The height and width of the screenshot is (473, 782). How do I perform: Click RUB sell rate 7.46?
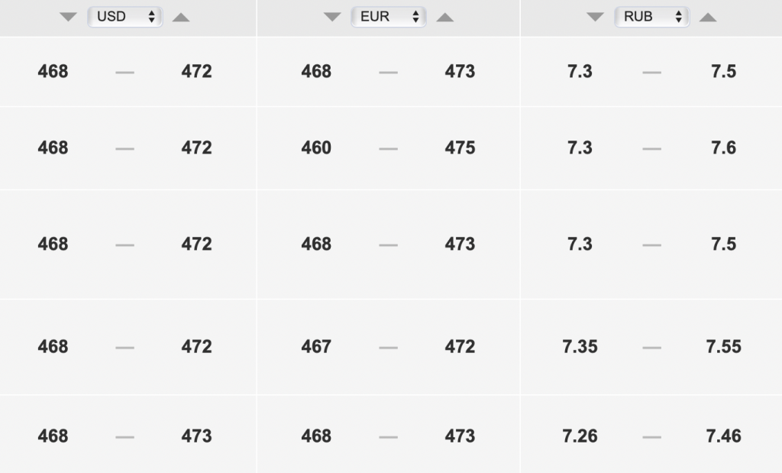pyautogui.click(x=723, y=436)
